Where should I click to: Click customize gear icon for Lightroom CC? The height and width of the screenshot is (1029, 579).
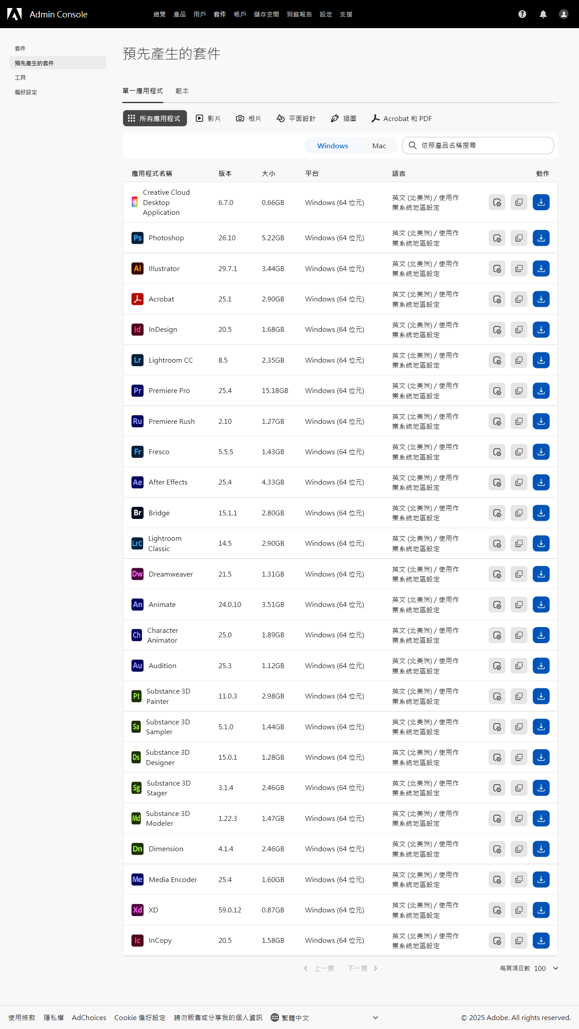click(x=497, y=360)
